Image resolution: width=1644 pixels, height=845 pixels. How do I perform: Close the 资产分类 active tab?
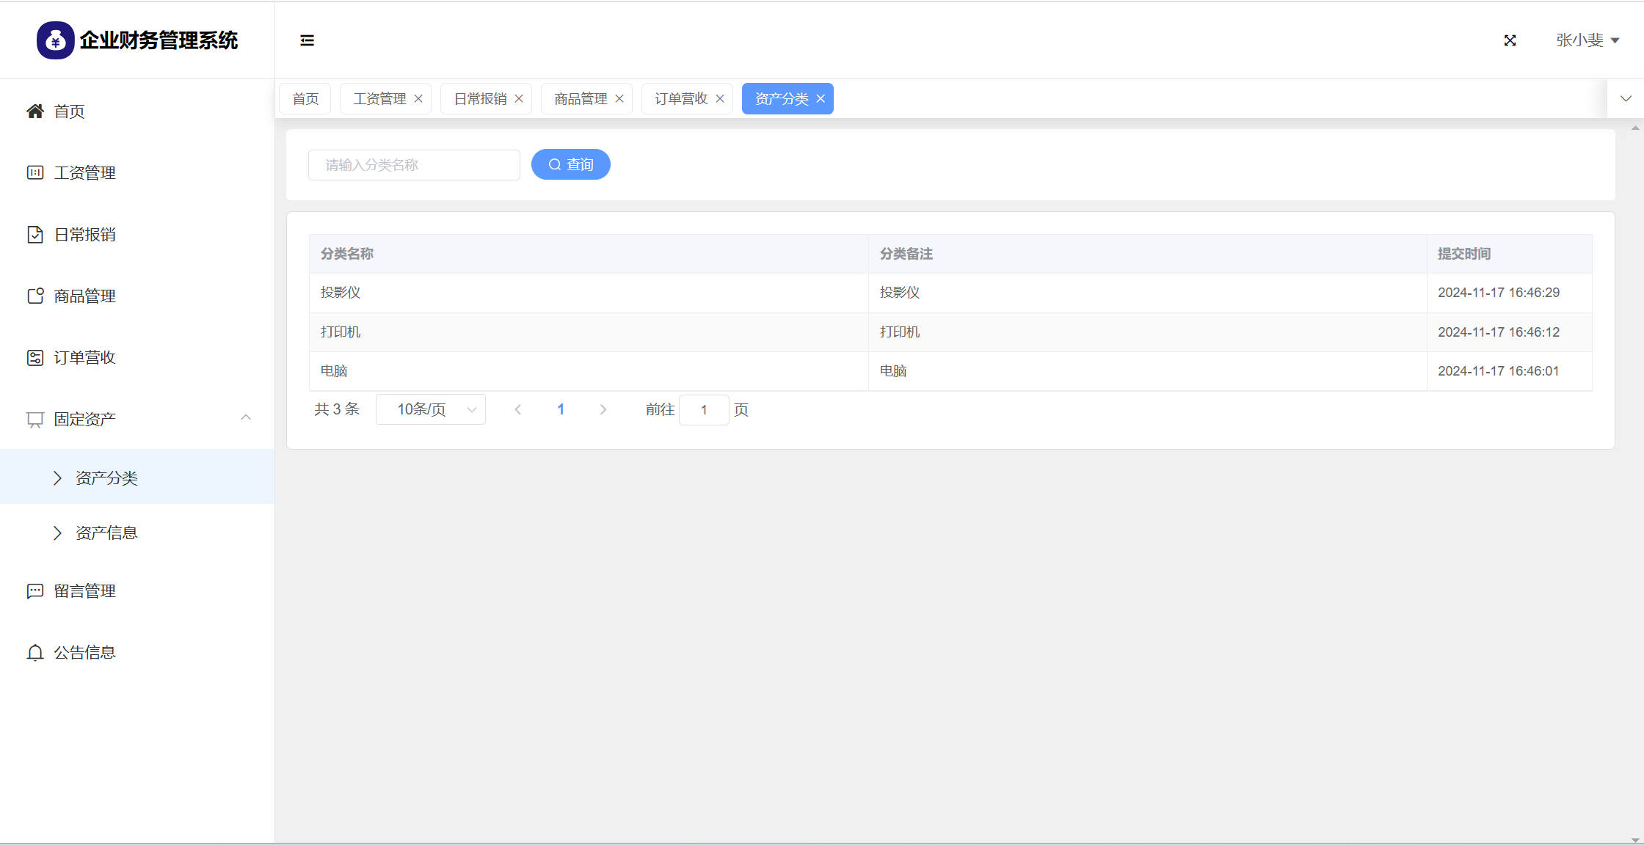(821, 99)
